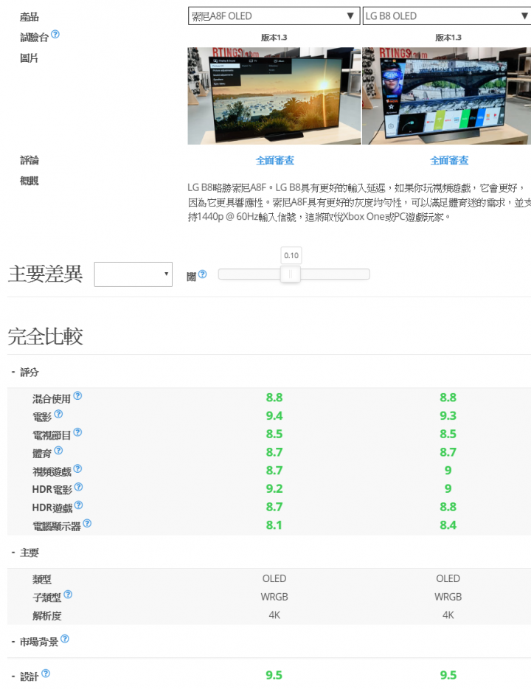Click the LG HDR遊戲 score 8.8

coord(448,507)
